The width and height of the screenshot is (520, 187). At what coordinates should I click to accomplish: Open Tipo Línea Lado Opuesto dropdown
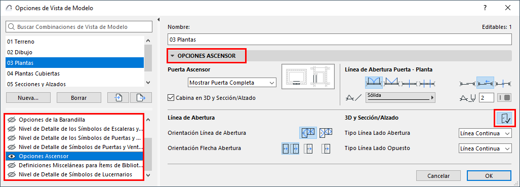tap(485, 148)
